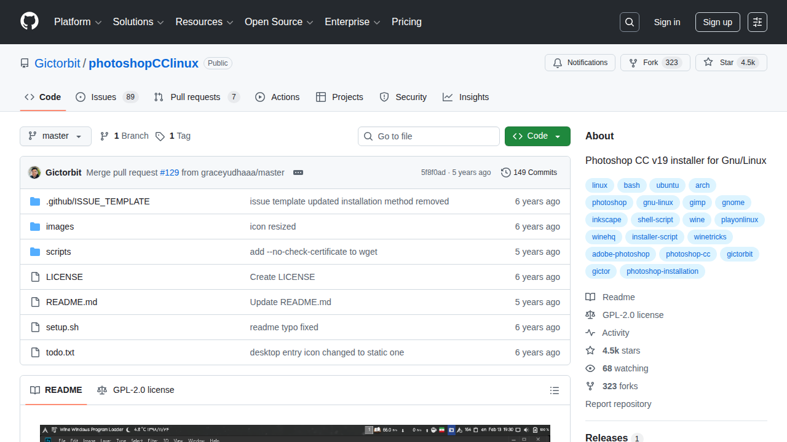Open the search icon in the header
Screen dimensions: 787x442
(629, 21)
